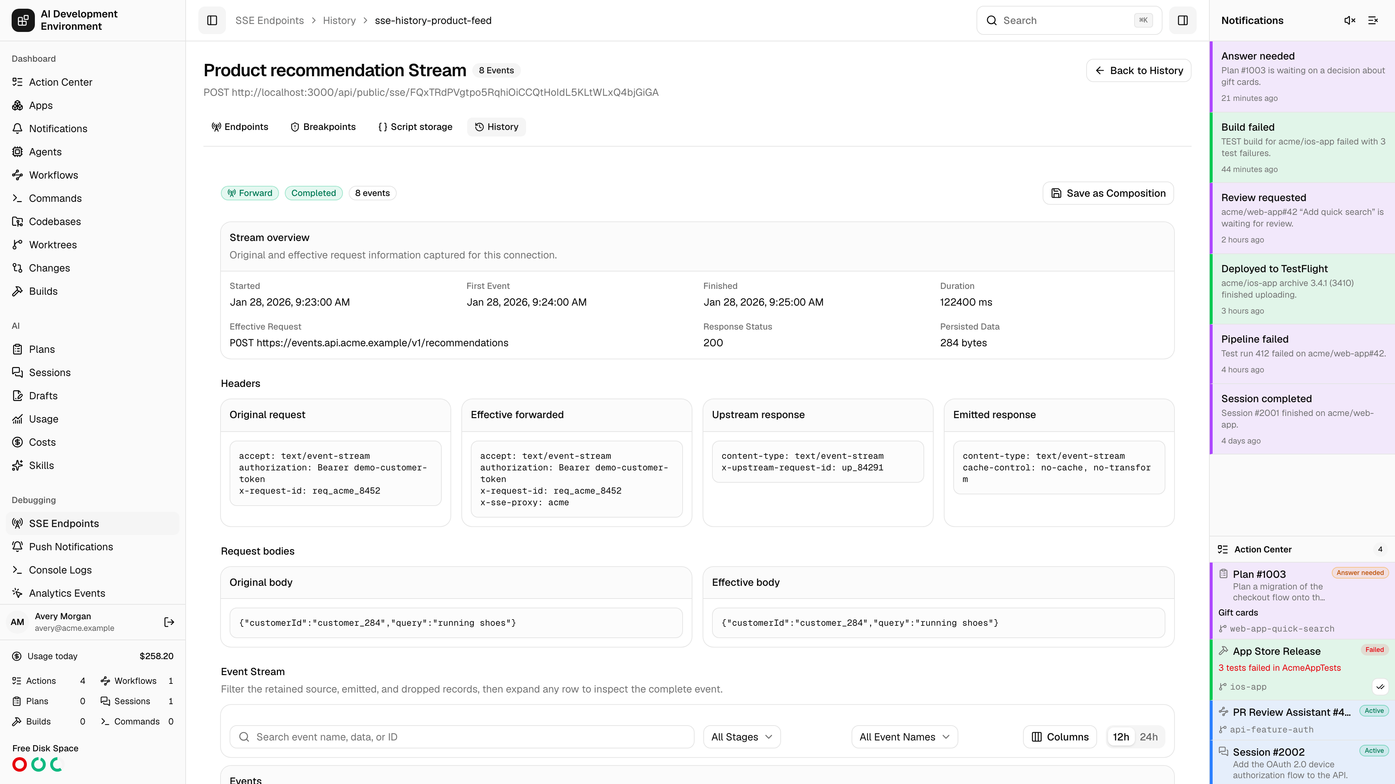The height and width of the screenshot is (784, 1395).
Task: Open Drafts in the sidebar
Action: pyautogui.click(x=93, y=396)
